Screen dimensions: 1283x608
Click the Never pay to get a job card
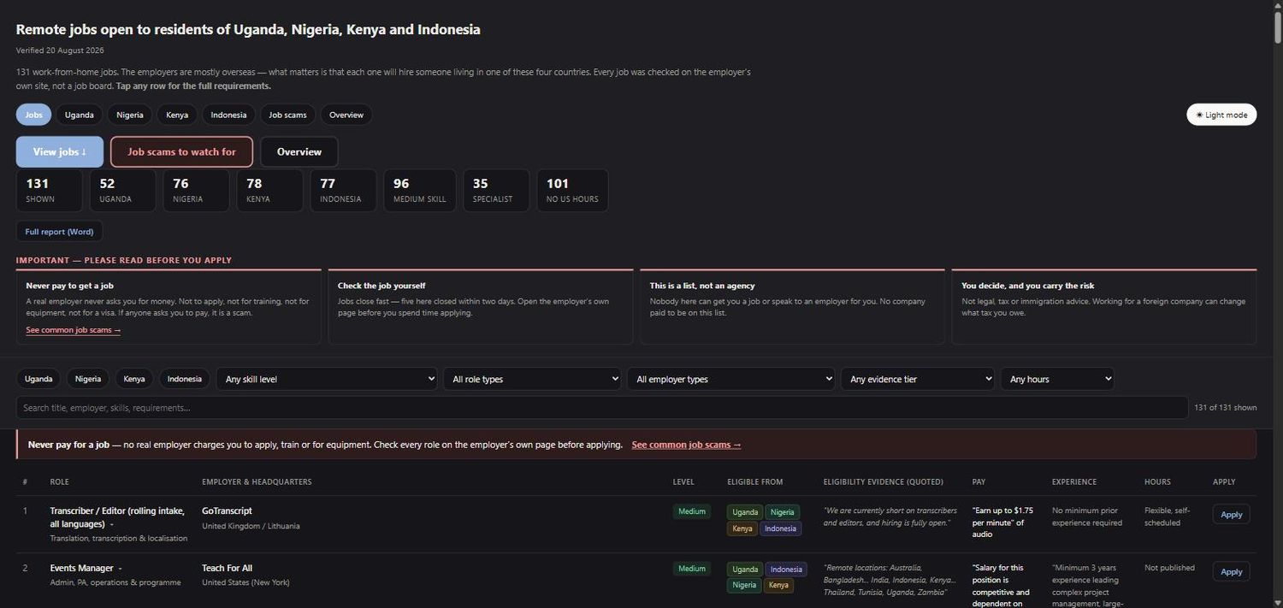pos(169,307)
